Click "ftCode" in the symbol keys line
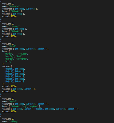This screenshot has height=123, width=114. click(x=15, y=106)
